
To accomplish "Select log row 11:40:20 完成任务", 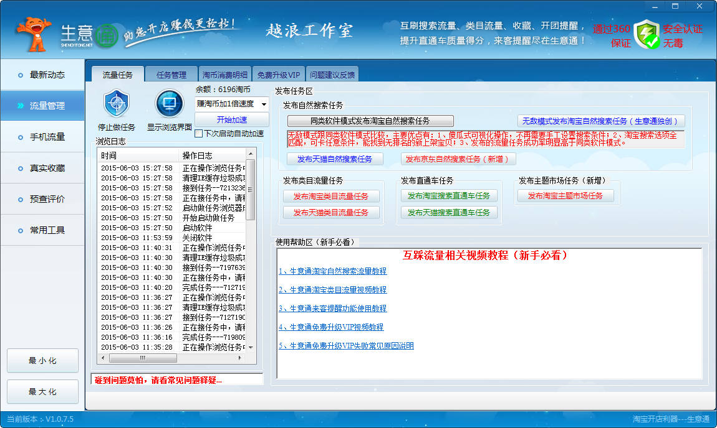I will (x=172, y=287).
